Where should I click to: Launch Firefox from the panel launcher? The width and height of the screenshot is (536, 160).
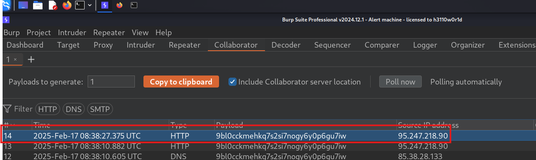[x=67, y=5]
